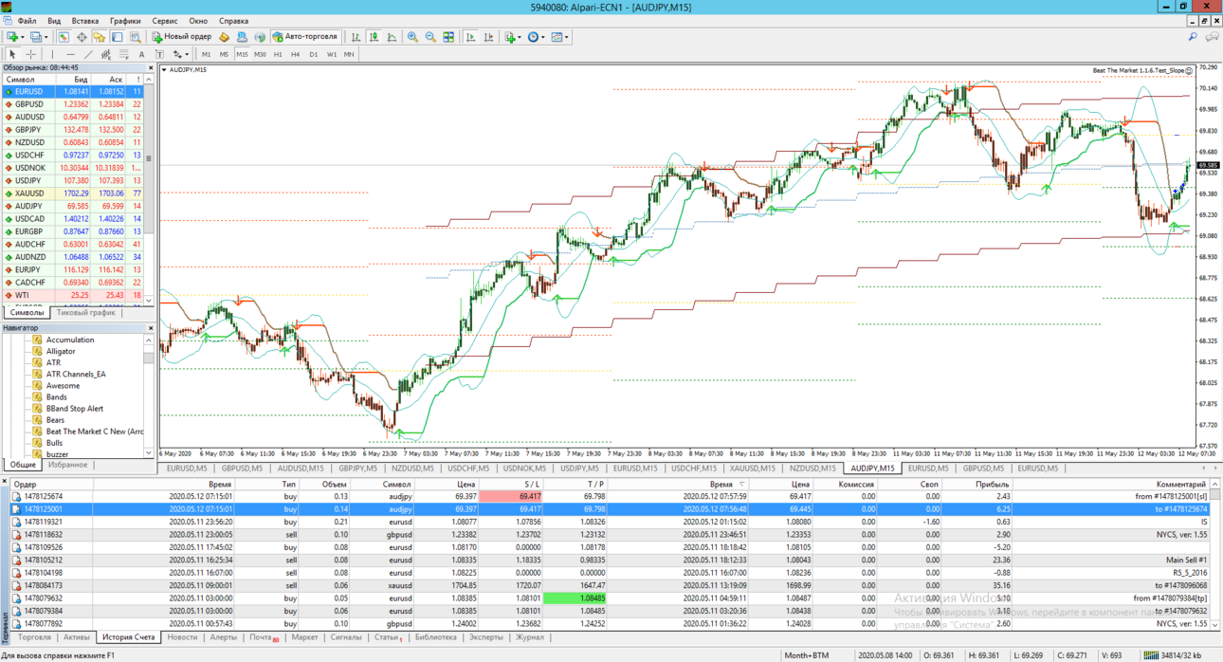1223x662 pixels.
Task: Switch timeframe to M1
Action: click(206, 54)
